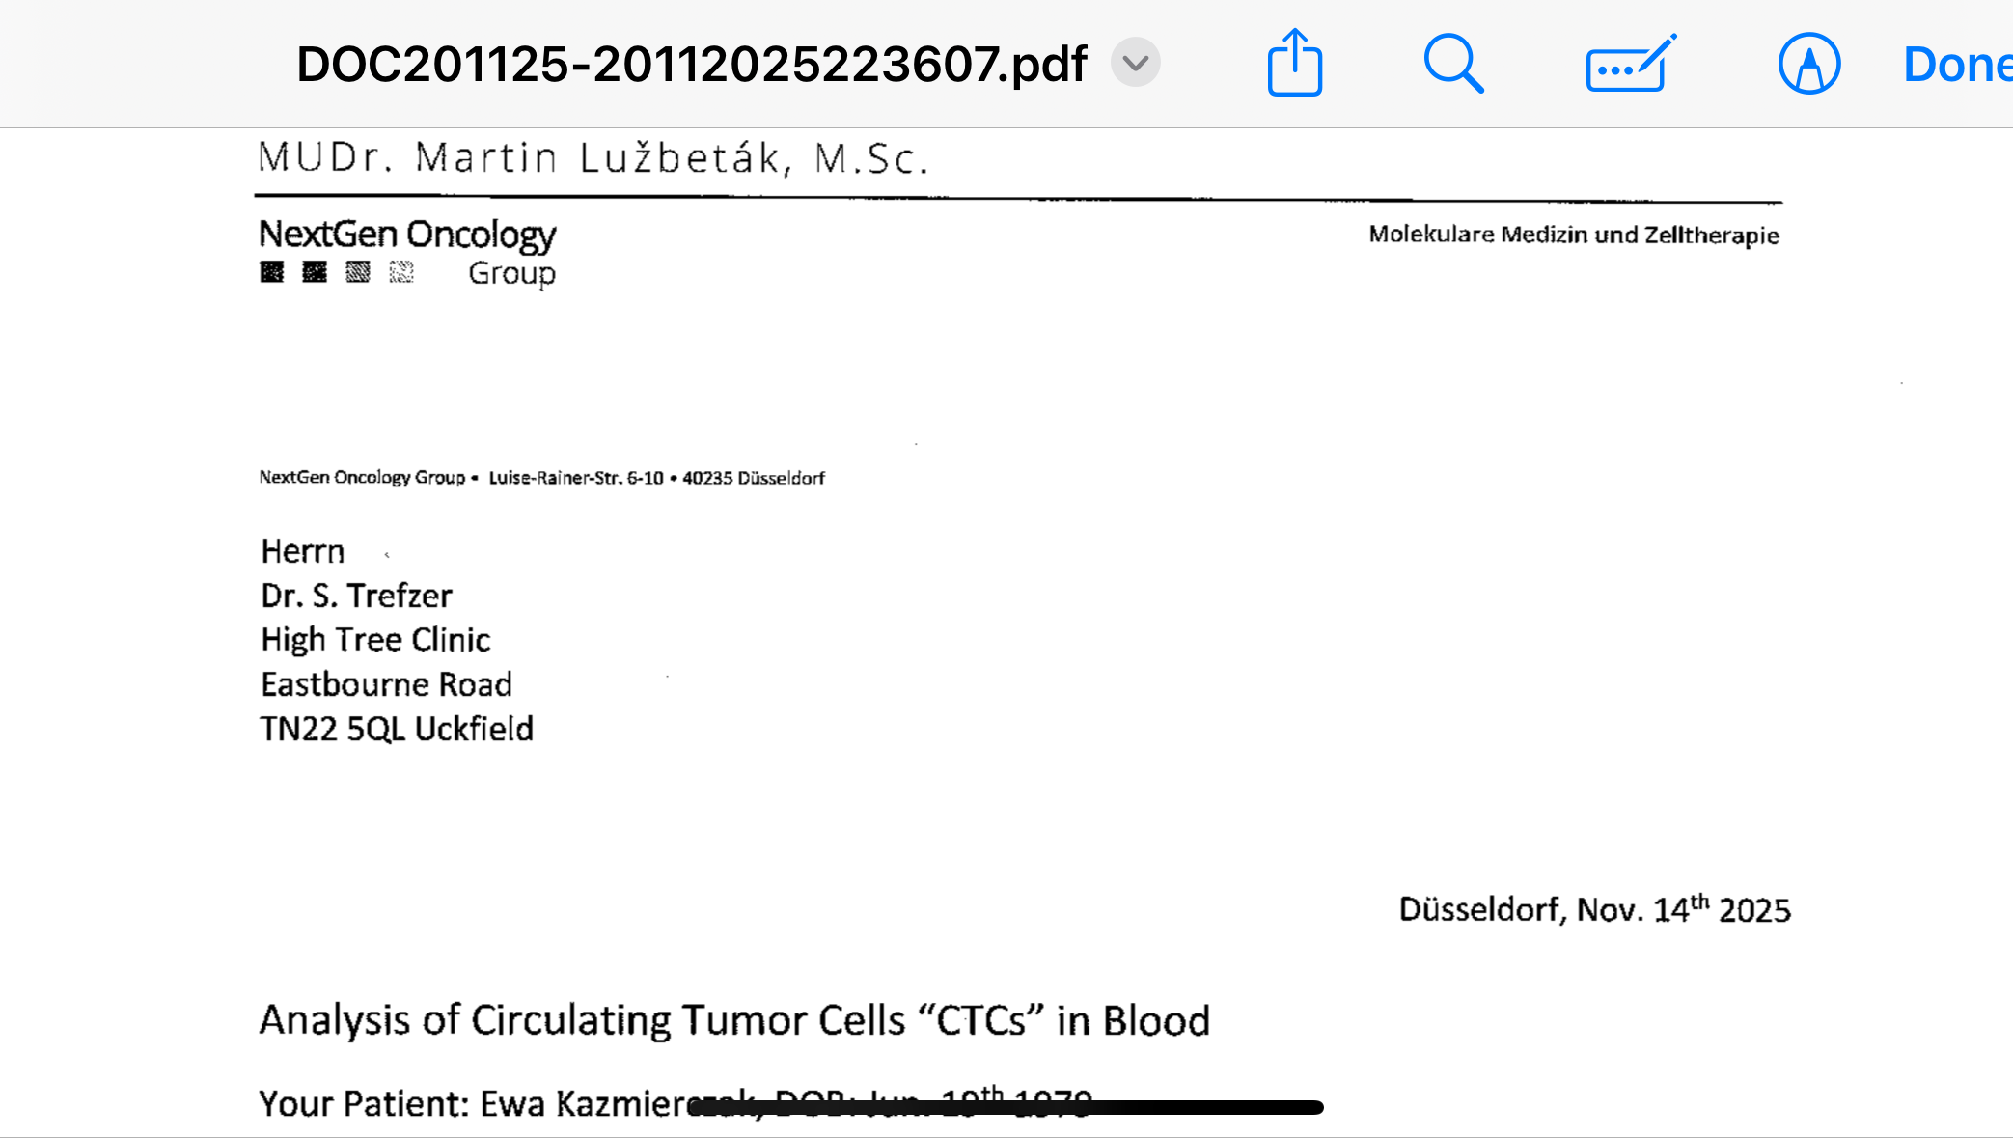
Task: Tap the Share icon in the toolbar
Action: pyautogui.click(x=1294, y=64)
